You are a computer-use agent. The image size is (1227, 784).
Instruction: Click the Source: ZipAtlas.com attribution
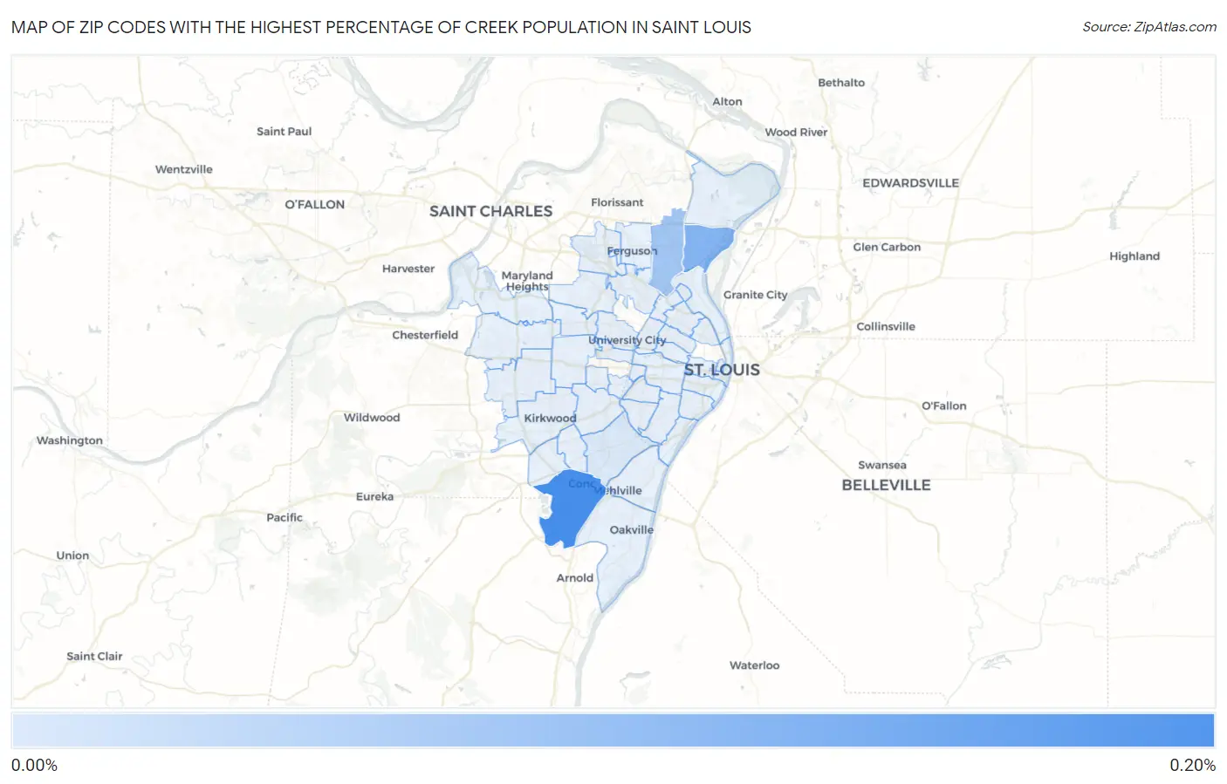(1149, 27)
